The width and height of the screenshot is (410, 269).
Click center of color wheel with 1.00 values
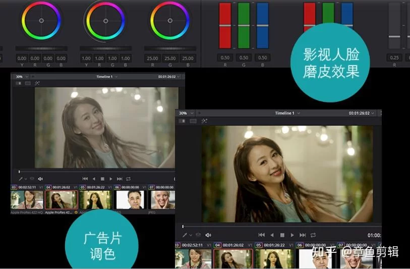click(105, 21)
